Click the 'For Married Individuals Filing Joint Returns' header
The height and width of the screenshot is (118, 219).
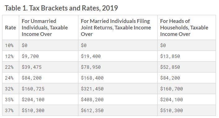point(118,28)
